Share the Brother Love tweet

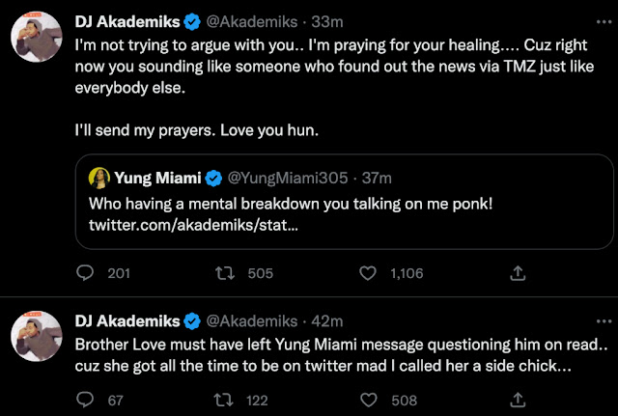point(518,399)
